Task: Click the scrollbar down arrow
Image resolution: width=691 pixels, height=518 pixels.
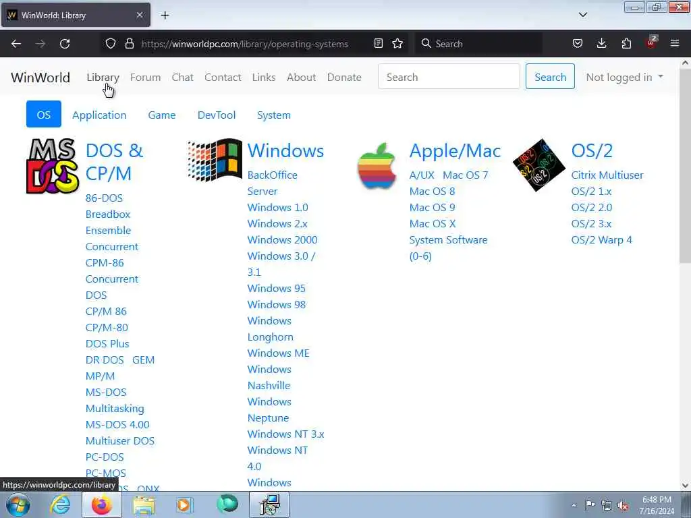Action: click(686, 486)
